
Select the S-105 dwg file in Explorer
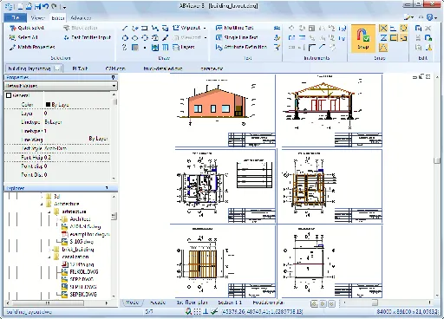[78, 242]
